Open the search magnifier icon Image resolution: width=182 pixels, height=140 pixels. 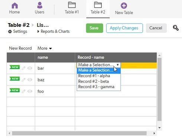pos(176,28)
